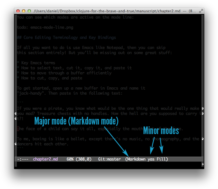Click the yas minor mode label
Image resolution: width=218 pixels, height=189 pixels.
pyautogui.click(x=151, y=159)
